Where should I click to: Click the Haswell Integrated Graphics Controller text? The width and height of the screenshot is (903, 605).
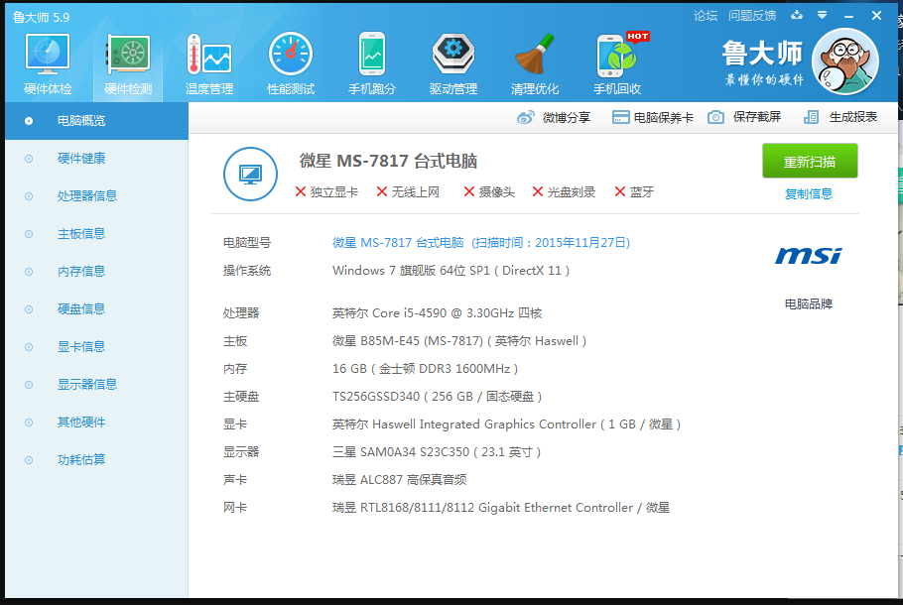pos(507,424)
